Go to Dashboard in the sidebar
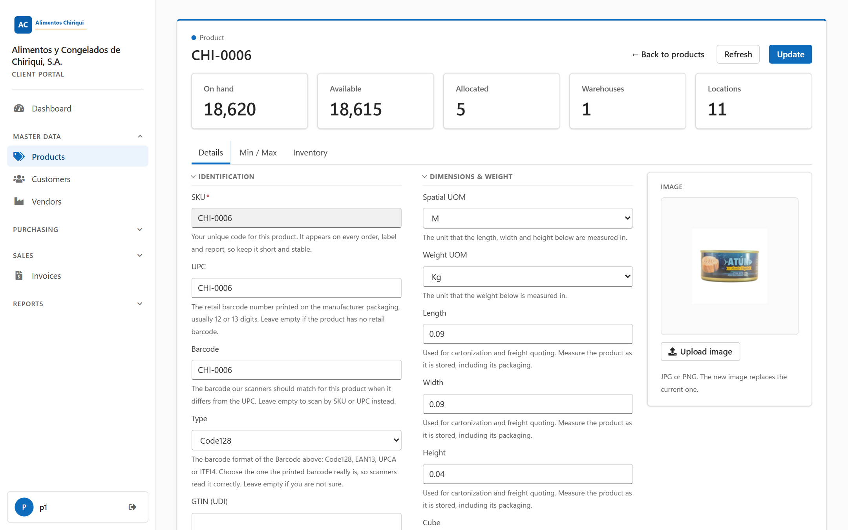 pyautogui.click(x=78, y=108)
